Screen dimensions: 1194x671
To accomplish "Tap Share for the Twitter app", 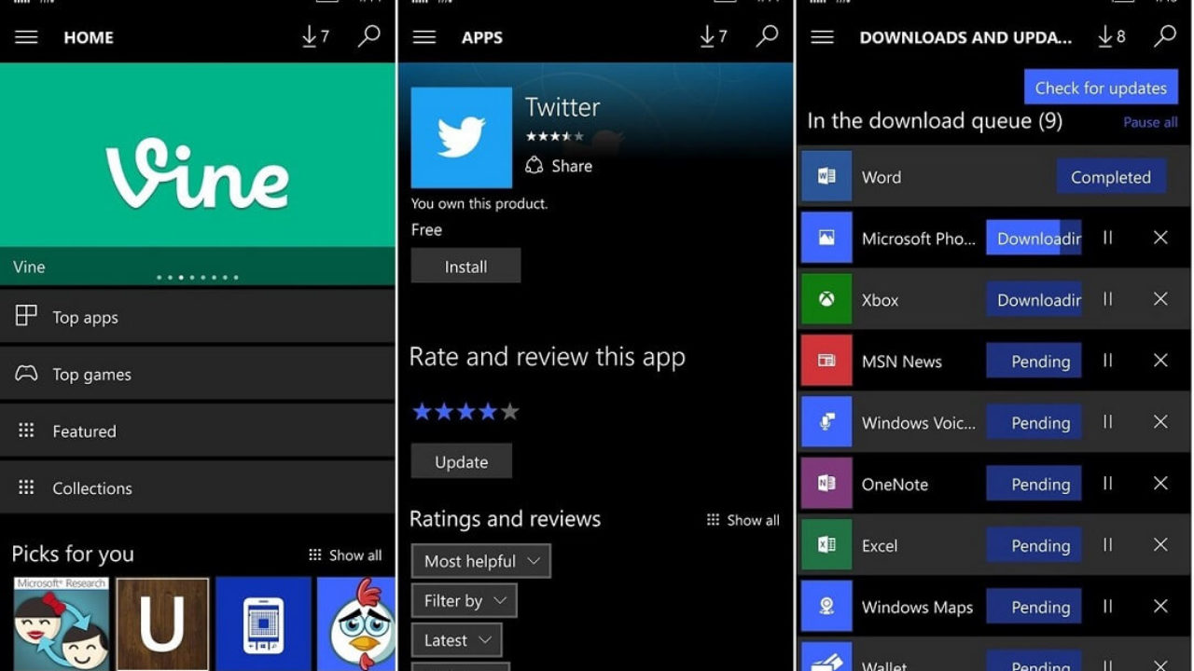I will [x=559, y=166].
